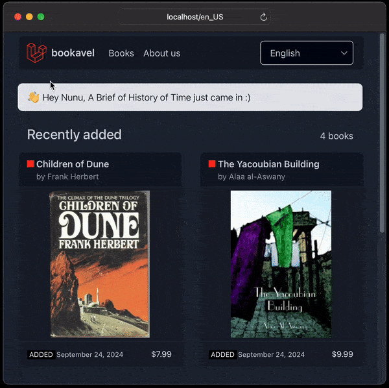Screen dimensions: 389x388
Task: Click The Yacoubian Building cover image
Action: (x=281, y=263)
